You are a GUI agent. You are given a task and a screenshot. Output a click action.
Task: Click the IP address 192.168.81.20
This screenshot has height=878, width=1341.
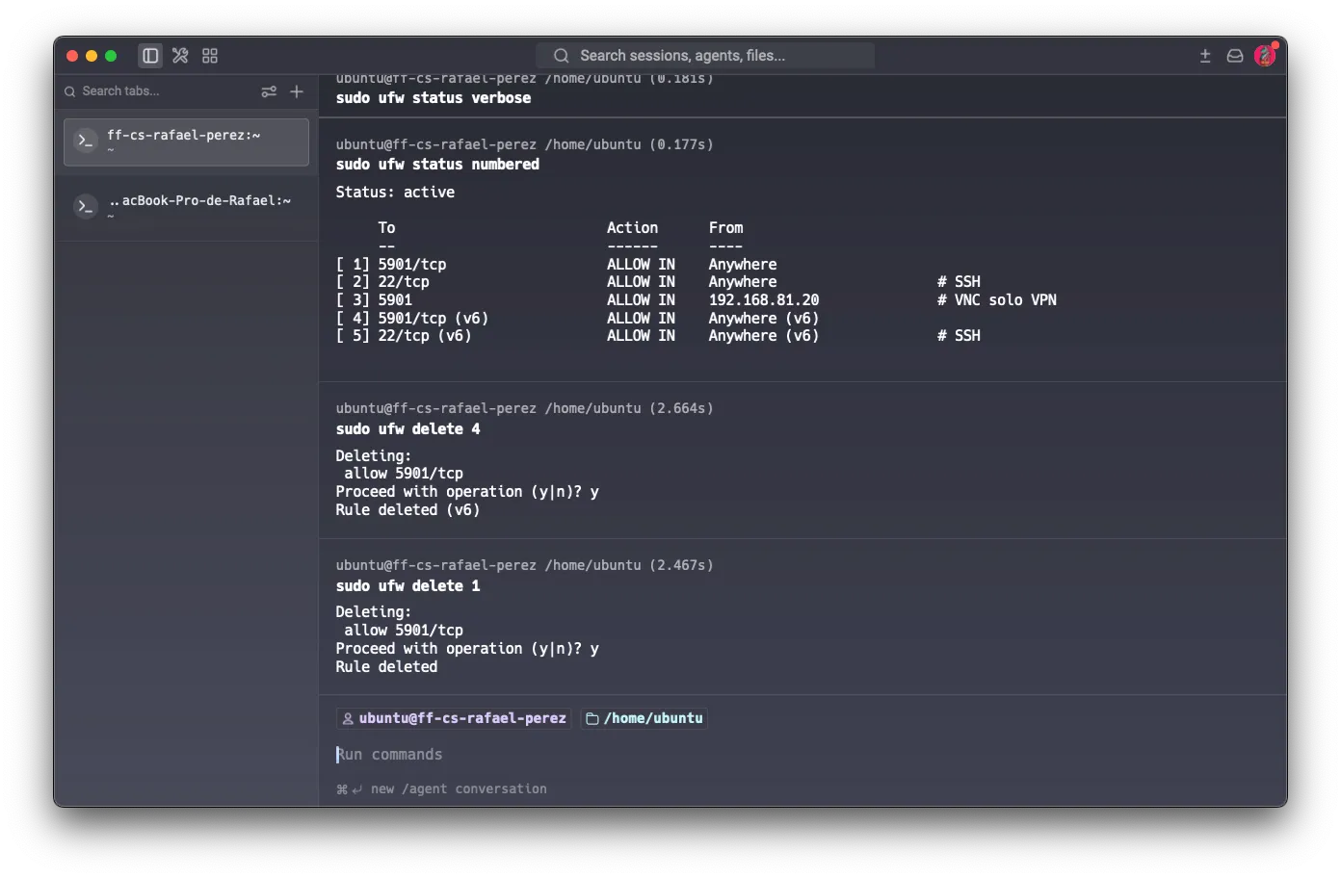[x=764, y=300]
